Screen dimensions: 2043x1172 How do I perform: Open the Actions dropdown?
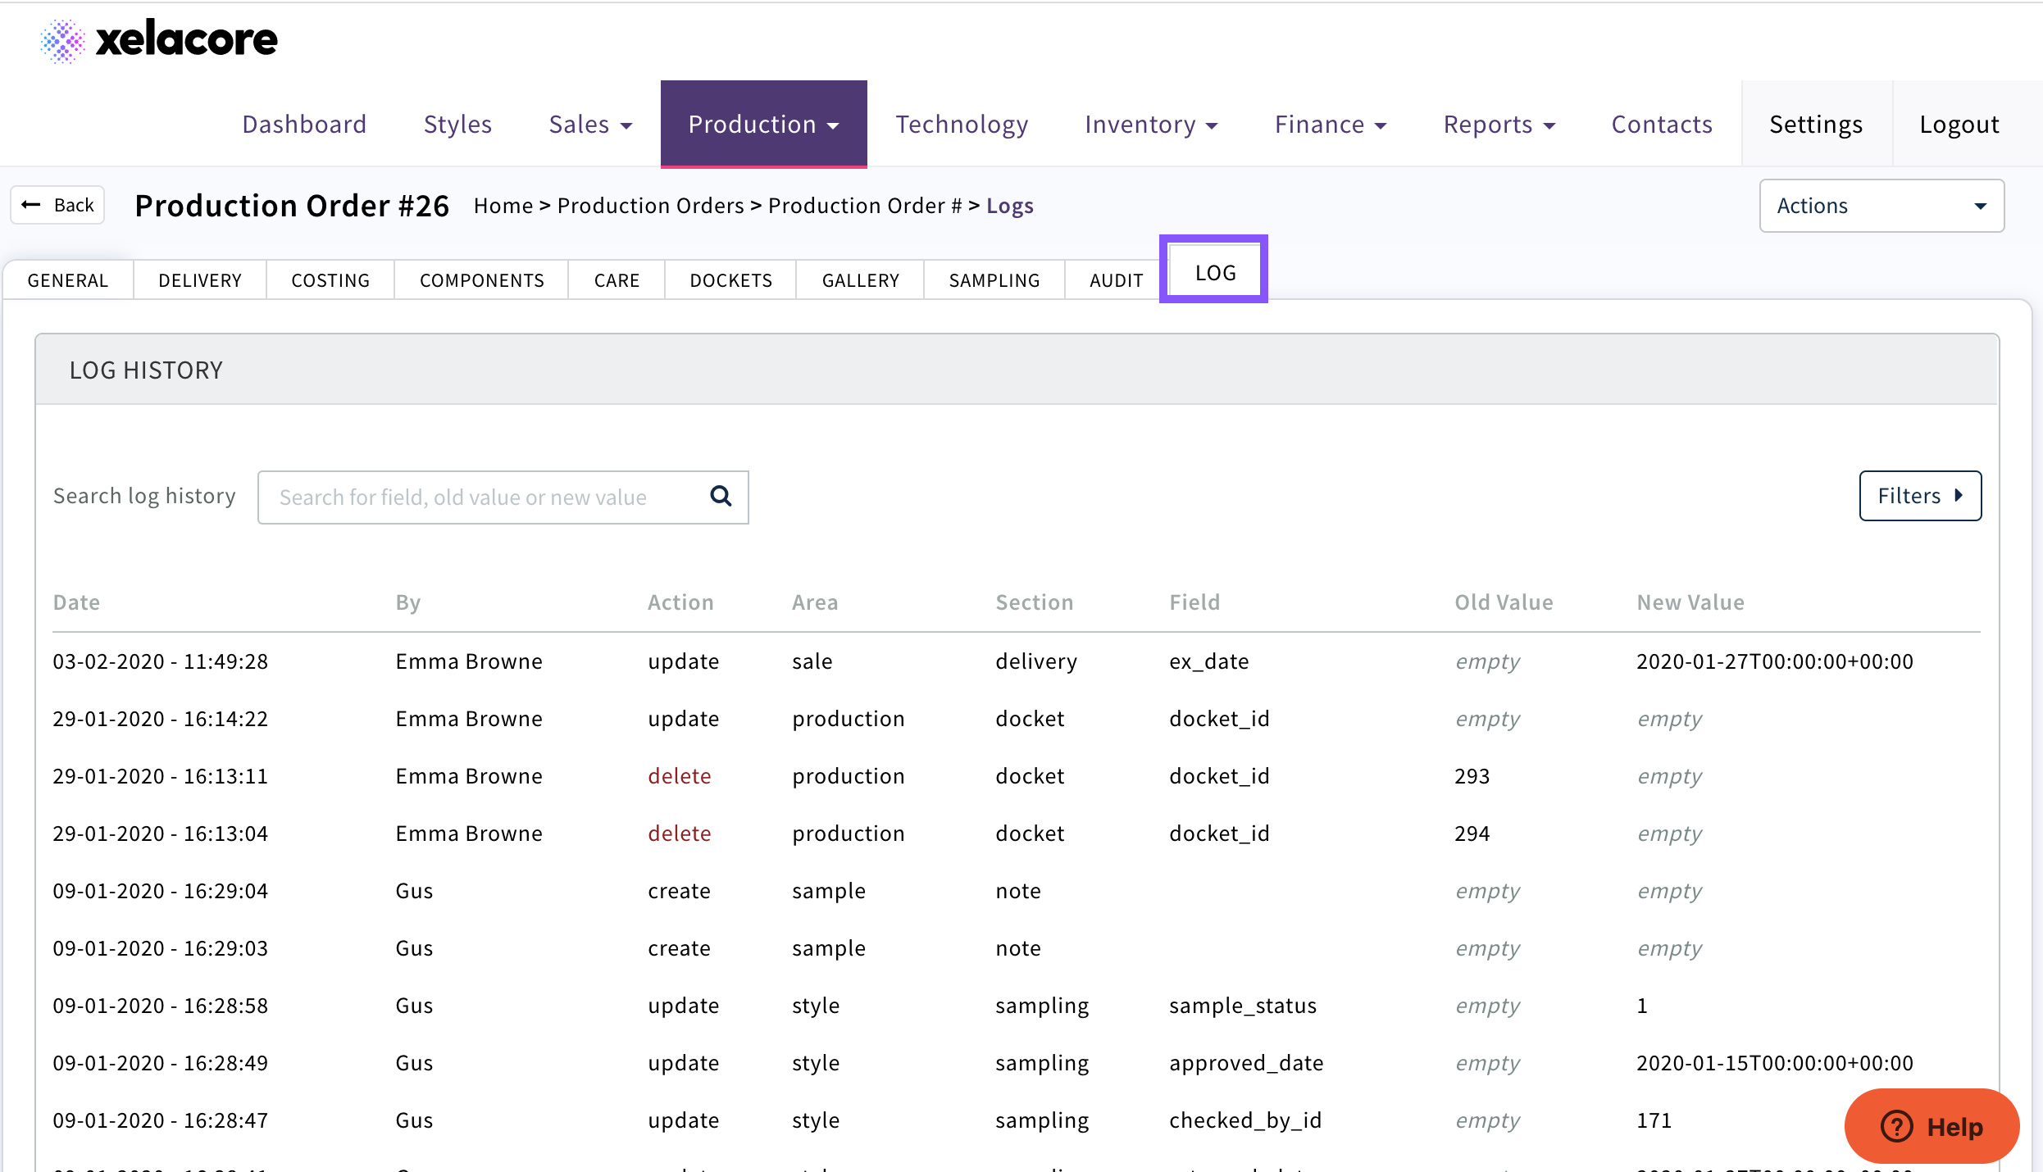(x=1881, y=206)
